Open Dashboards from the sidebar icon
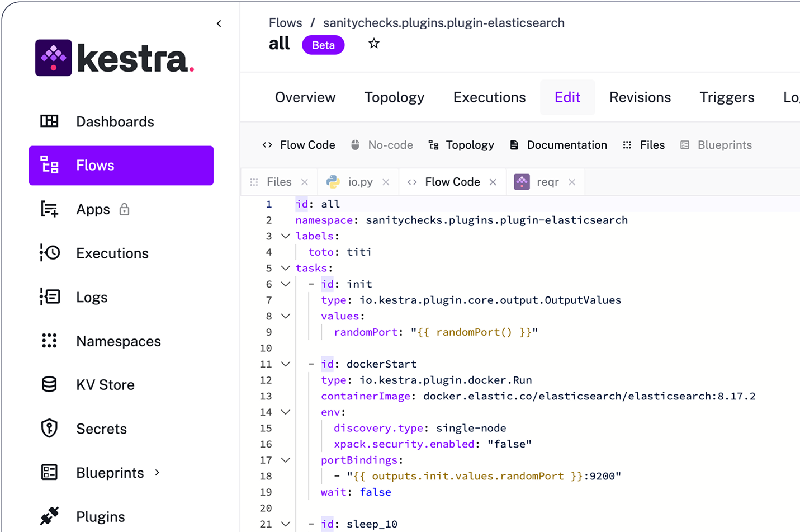The width and height of the screenshot is (800, 532). click(x=49, y=121)
